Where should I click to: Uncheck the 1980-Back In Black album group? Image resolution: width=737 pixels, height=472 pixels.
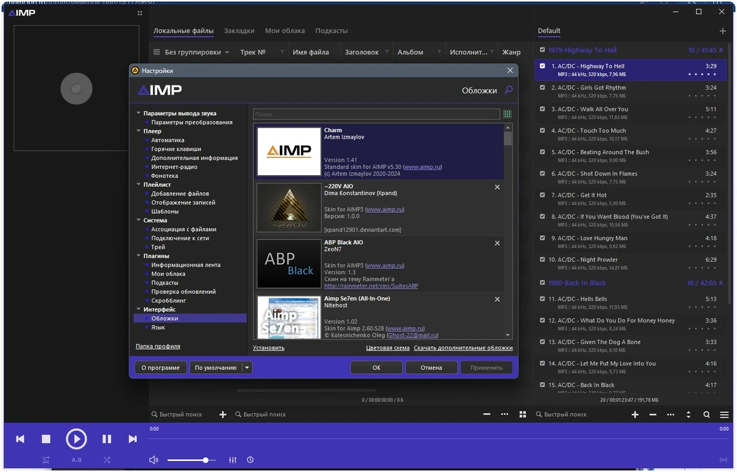tap(542, 283)
